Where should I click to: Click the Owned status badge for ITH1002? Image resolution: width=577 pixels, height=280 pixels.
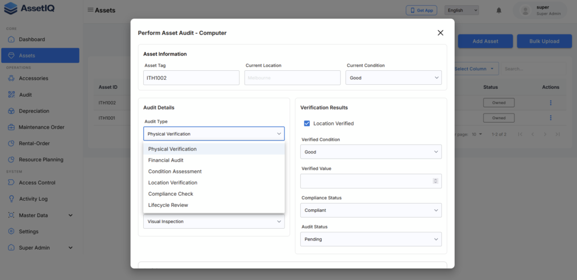tap(499, 103)
